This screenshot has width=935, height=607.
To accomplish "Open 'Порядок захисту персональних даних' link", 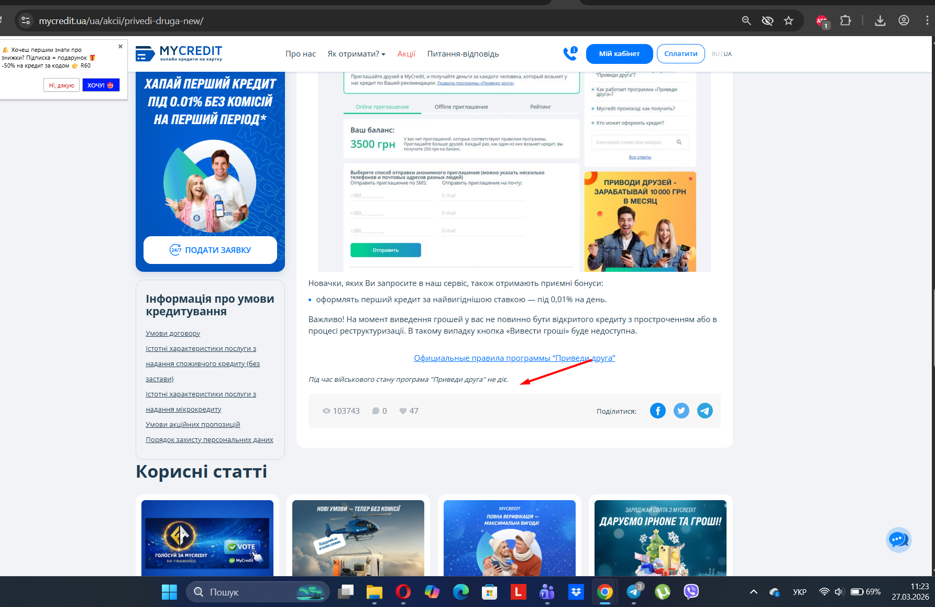I will click(210, 440).
